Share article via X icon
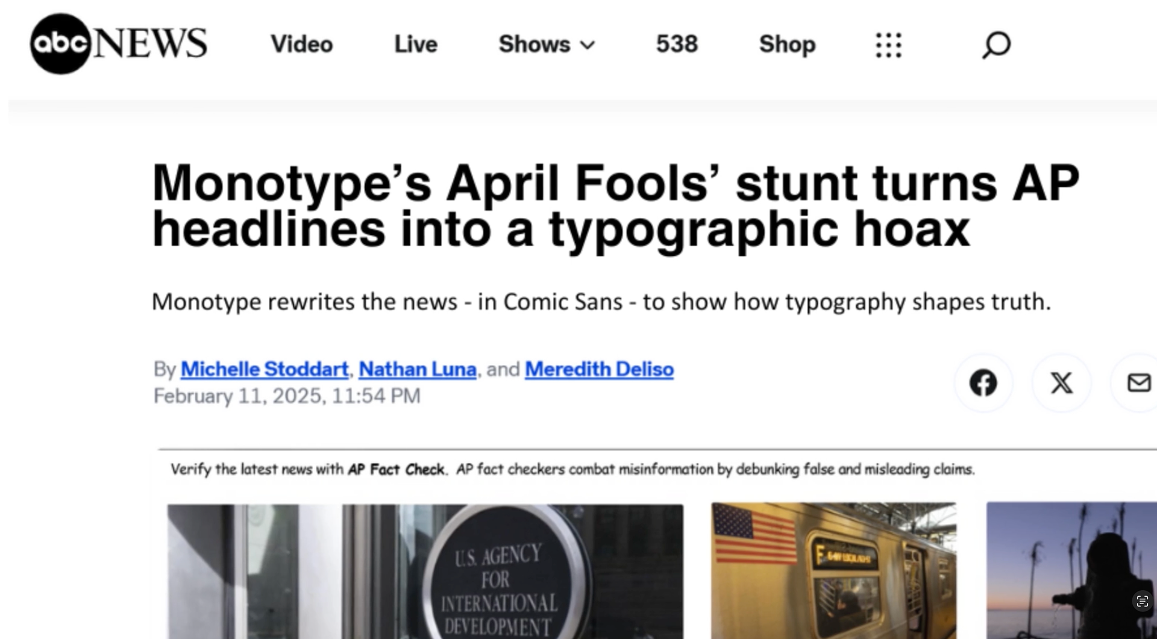Image resolution: width=1157 pixels, height=639 pixels. click(1061, 383)
